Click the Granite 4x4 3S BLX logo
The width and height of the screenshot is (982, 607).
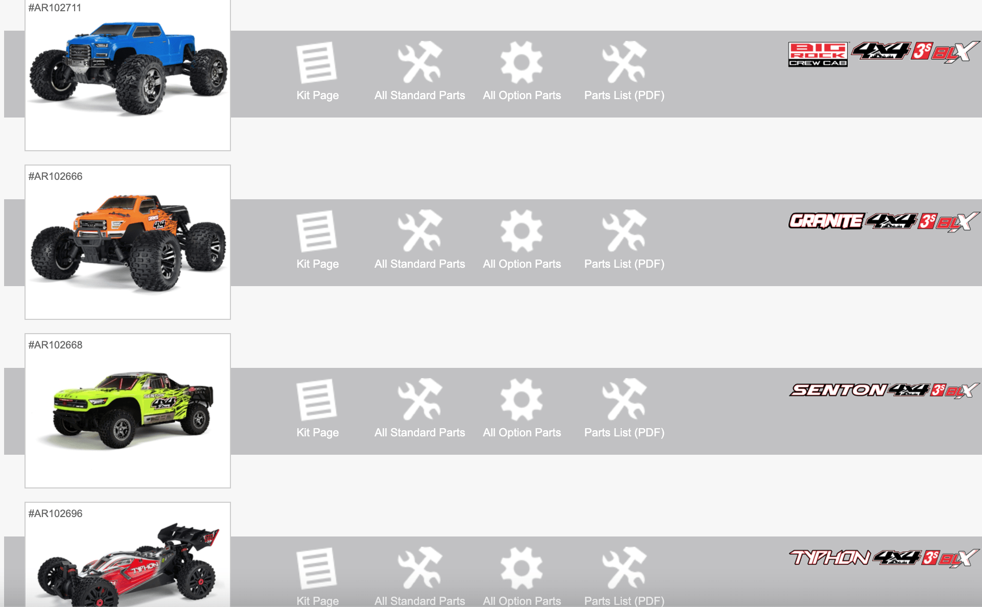click(x=884, y=221)
